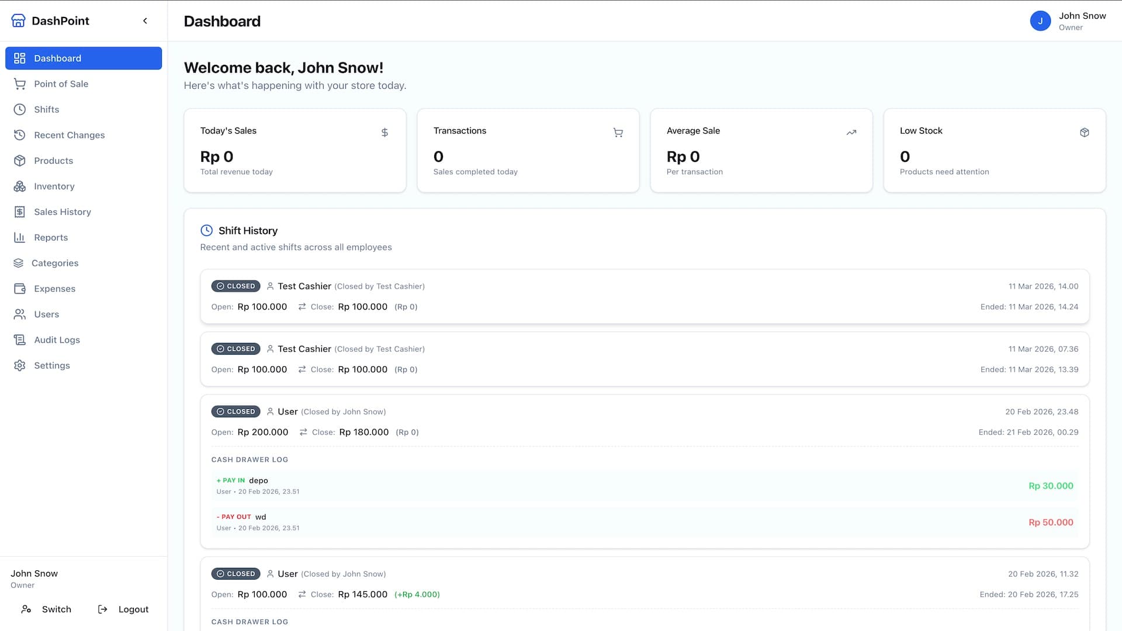The height and width of the screenshot is (631, 1122).
Task: Select the Reports bar-chart icon
Action: click(x=20, y=237)
